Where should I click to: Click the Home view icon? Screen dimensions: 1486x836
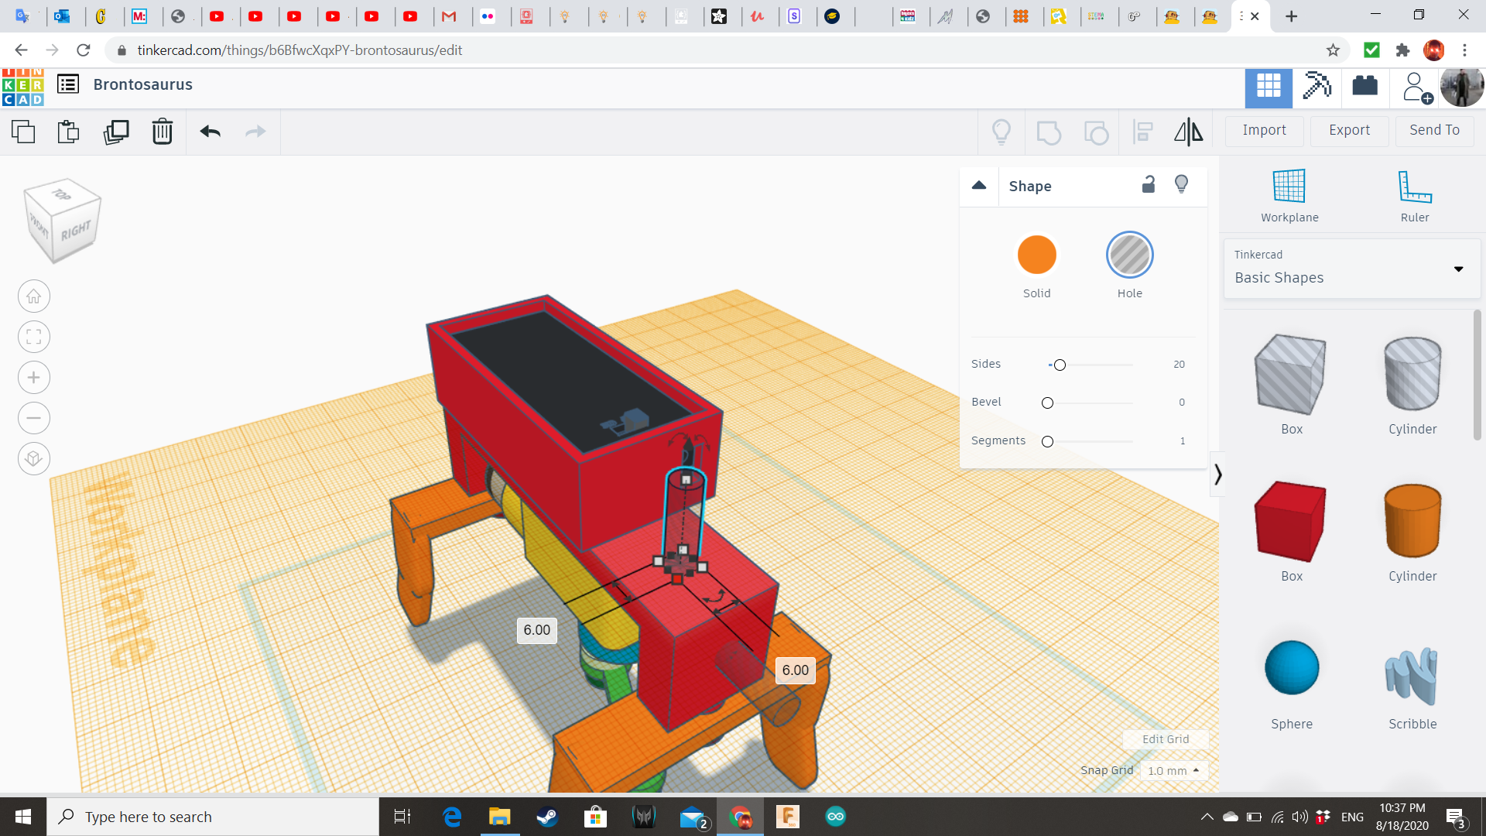click(x=34, y=296)
